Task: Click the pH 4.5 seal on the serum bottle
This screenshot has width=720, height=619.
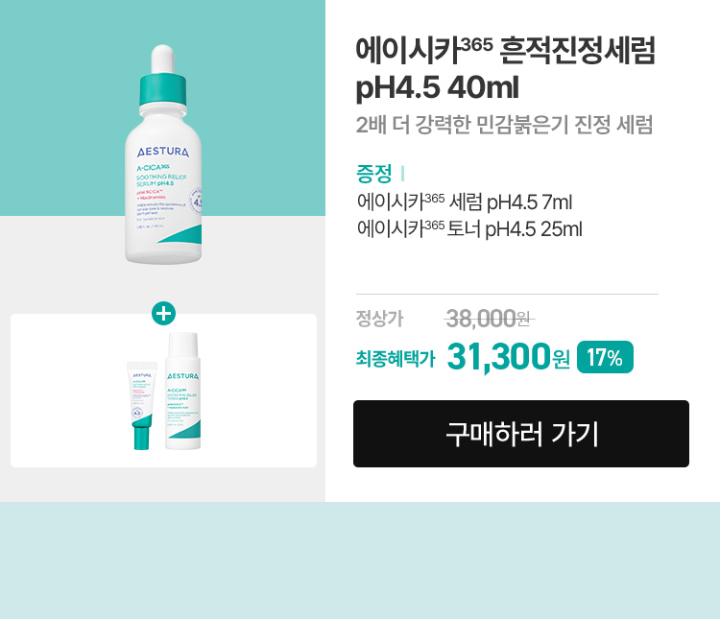Action: [x=197, y=202]
